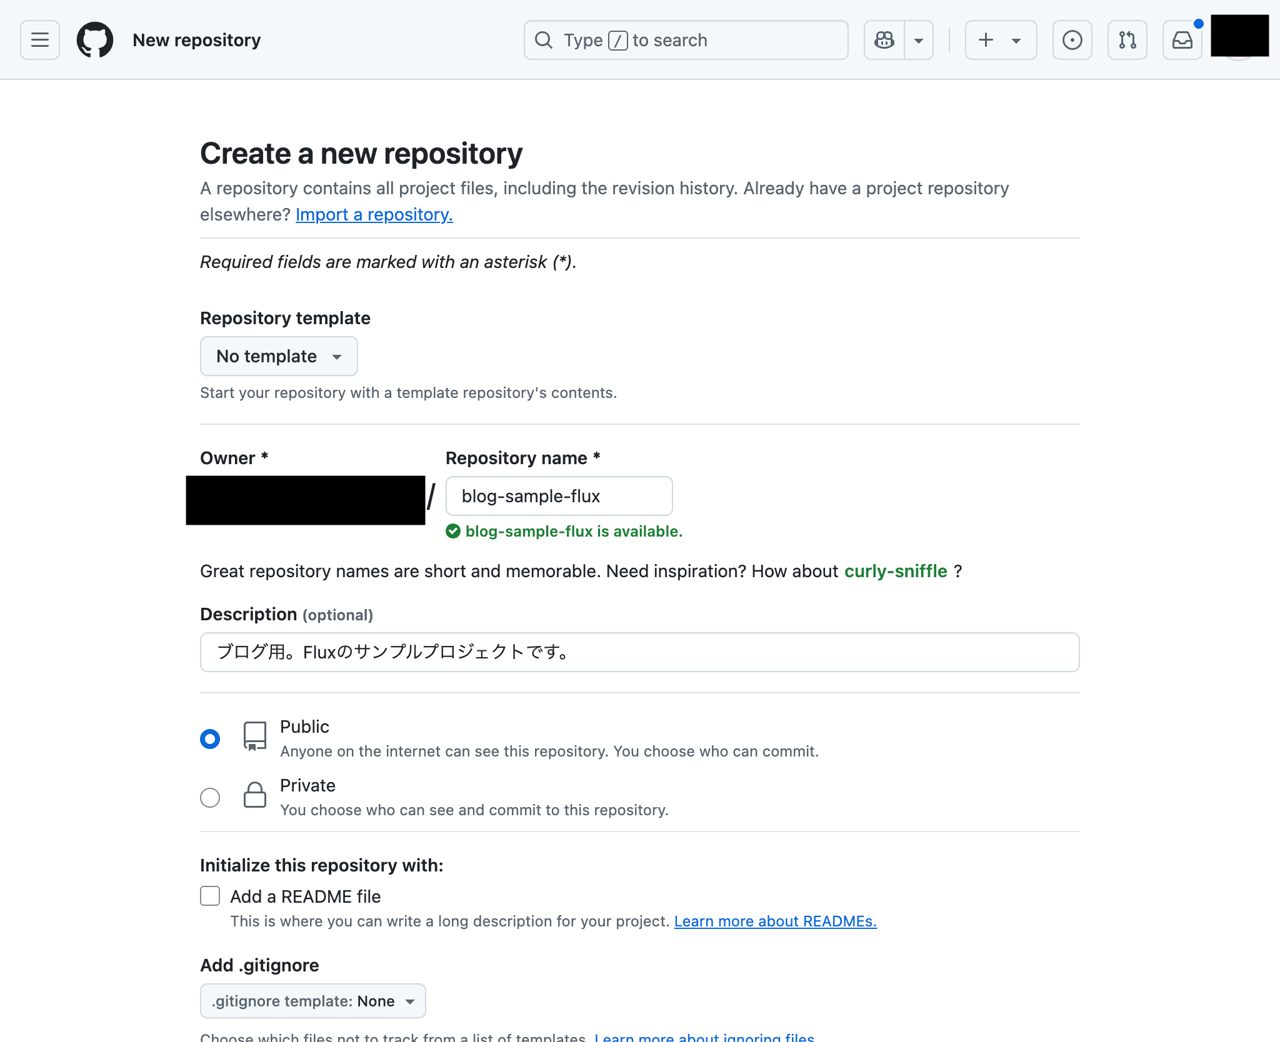Image resolution: width=1280 pixels, height=1042 pixels.
Task: Click the Repository name input field
Action: (559, 496)
